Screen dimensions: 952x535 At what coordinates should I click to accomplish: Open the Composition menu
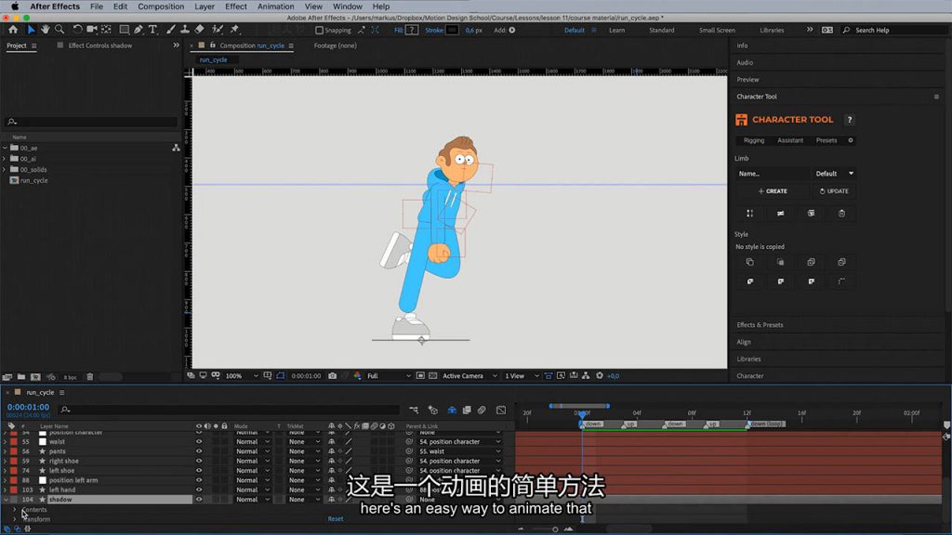tap(161, 7)
